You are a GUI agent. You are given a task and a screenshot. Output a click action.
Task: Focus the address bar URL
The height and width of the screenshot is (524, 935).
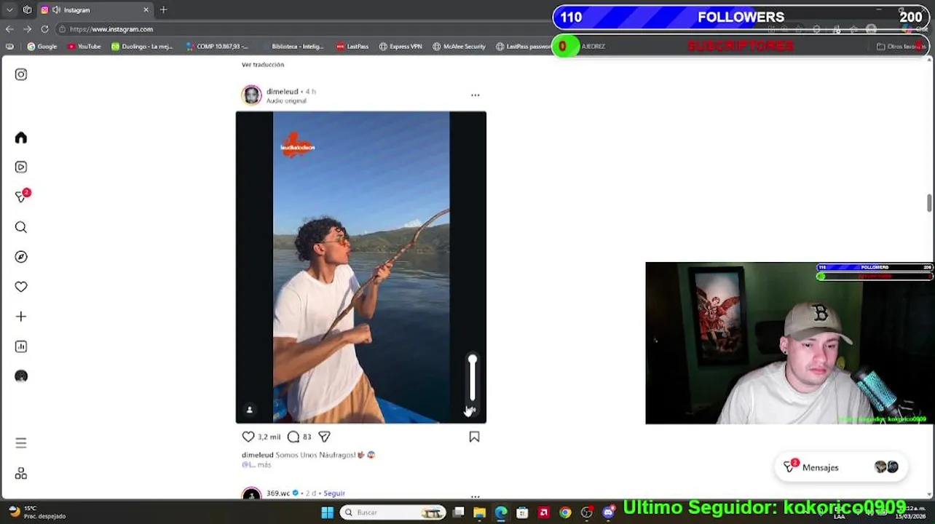point(111,29)
